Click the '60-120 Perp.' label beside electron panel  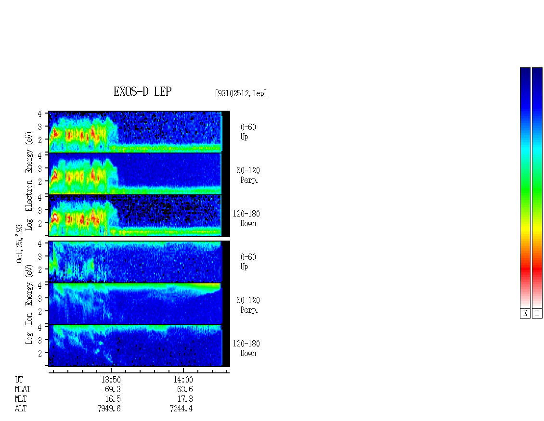(x=248, y=175)
